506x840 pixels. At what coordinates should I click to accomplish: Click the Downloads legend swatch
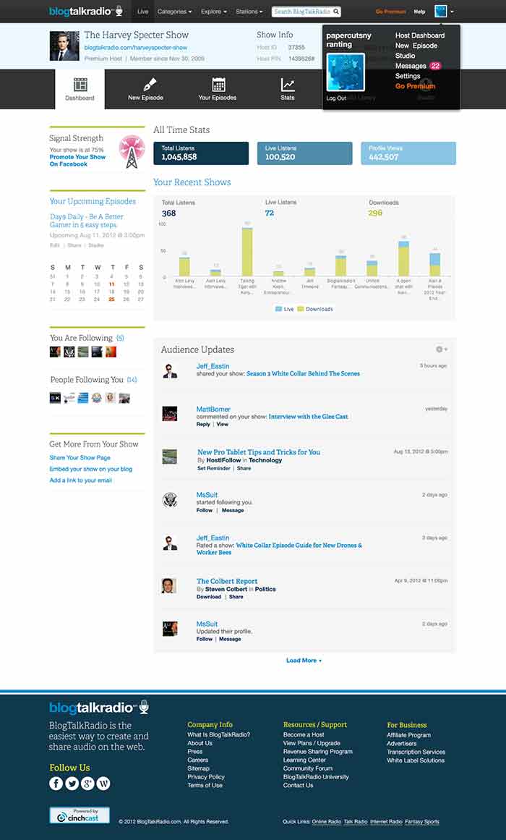[x=301, y=309]
